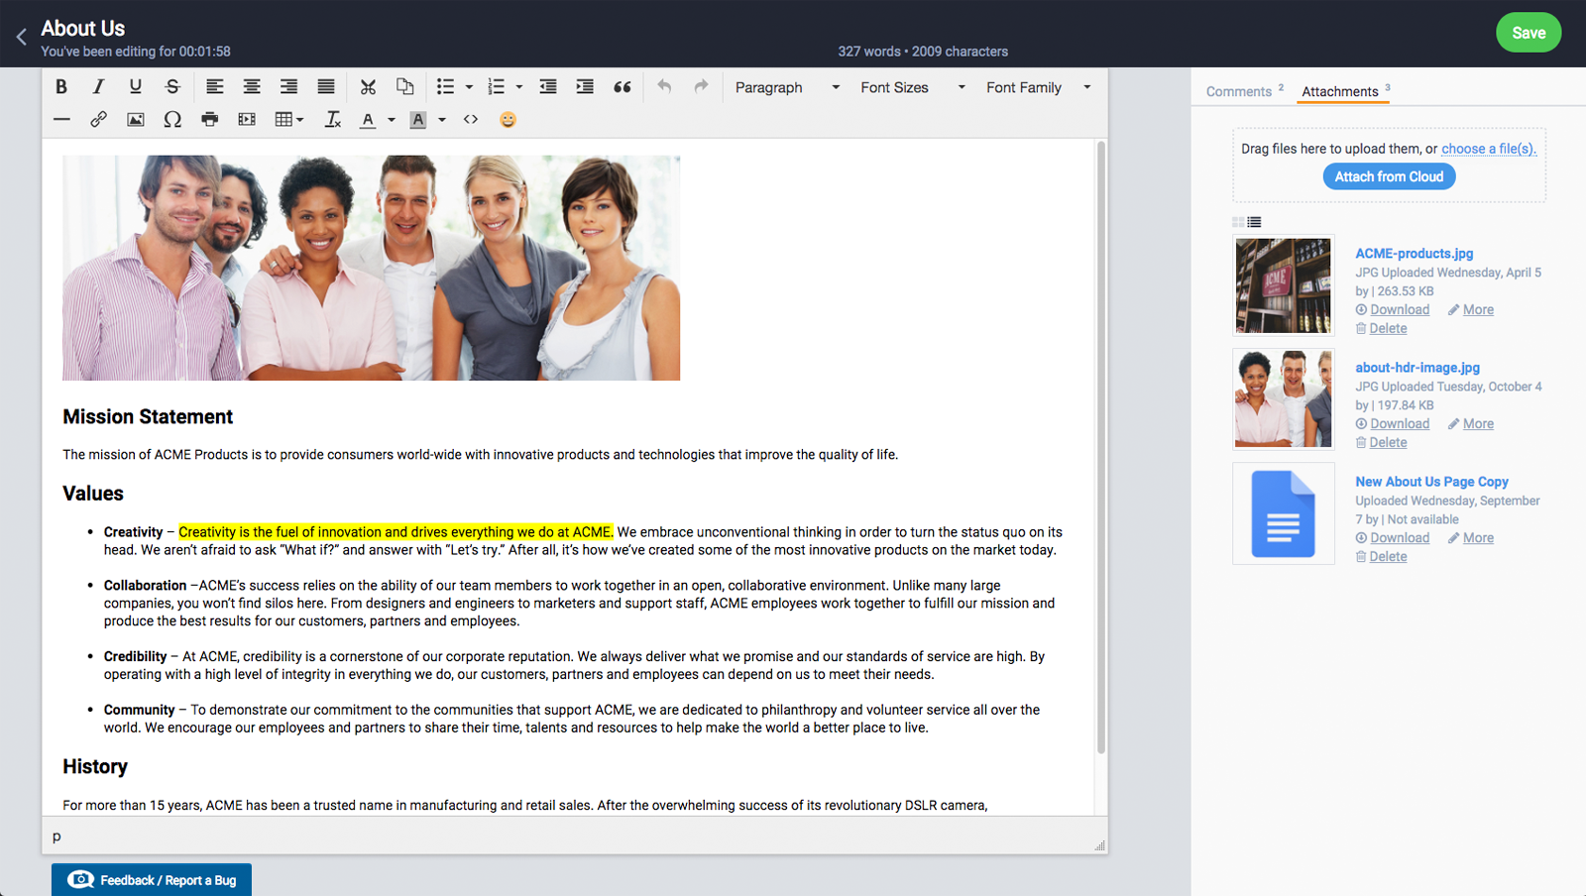
Task: Justify the text
Action: [x=326, y=87]
